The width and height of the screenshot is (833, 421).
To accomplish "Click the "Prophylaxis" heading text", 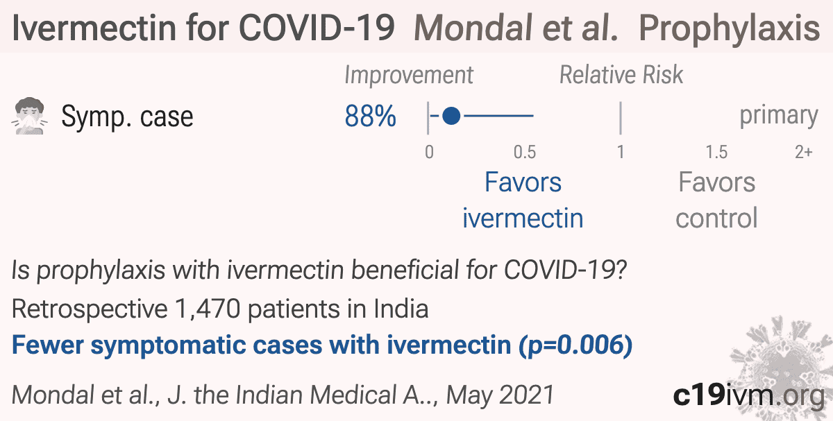I will click(x=729, y=28).
